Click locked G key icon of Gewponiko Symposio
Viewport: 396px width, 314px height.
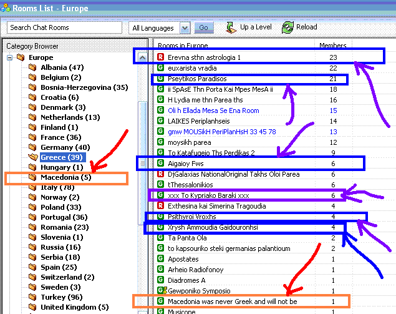(162, 290)
